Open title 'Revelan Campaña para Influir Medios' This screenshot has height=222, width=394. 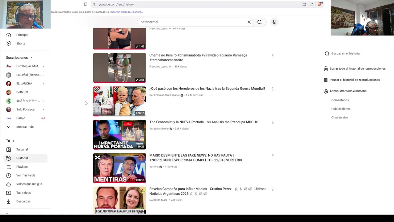click(x=208, y=191)
